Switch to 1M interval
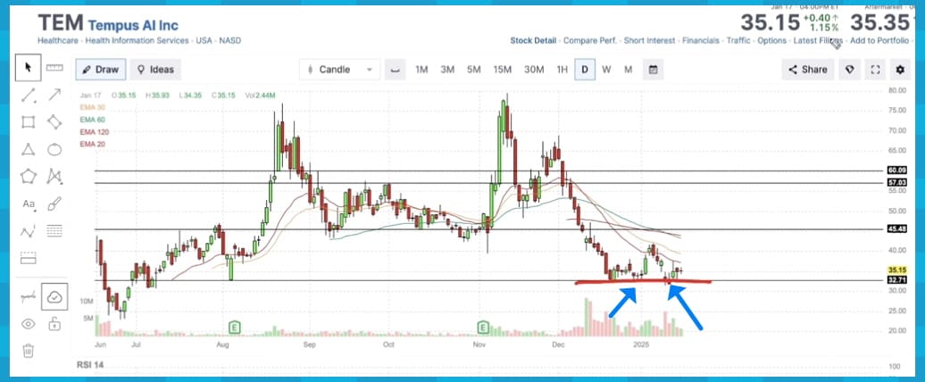 click(x=421, y=70)
